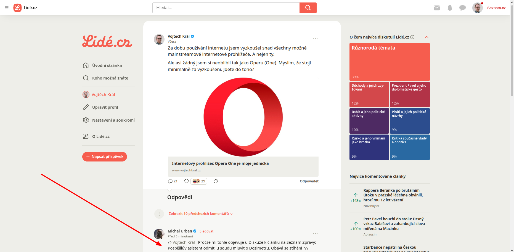Click the repost arrows icon under the post

(216, 181)
